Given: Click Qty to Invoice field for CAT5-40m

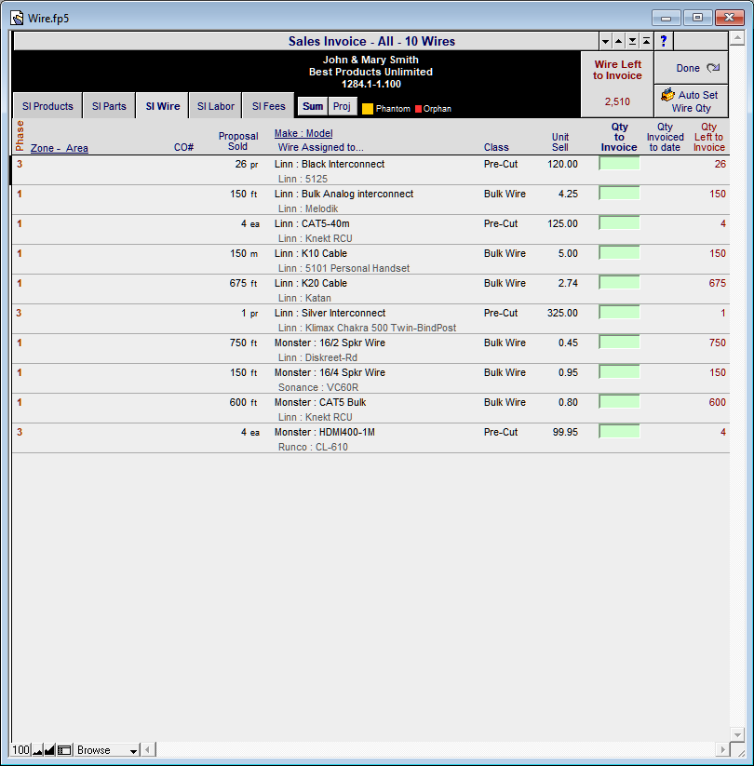Looking at the screenshot, I should [x=619, y=223].
